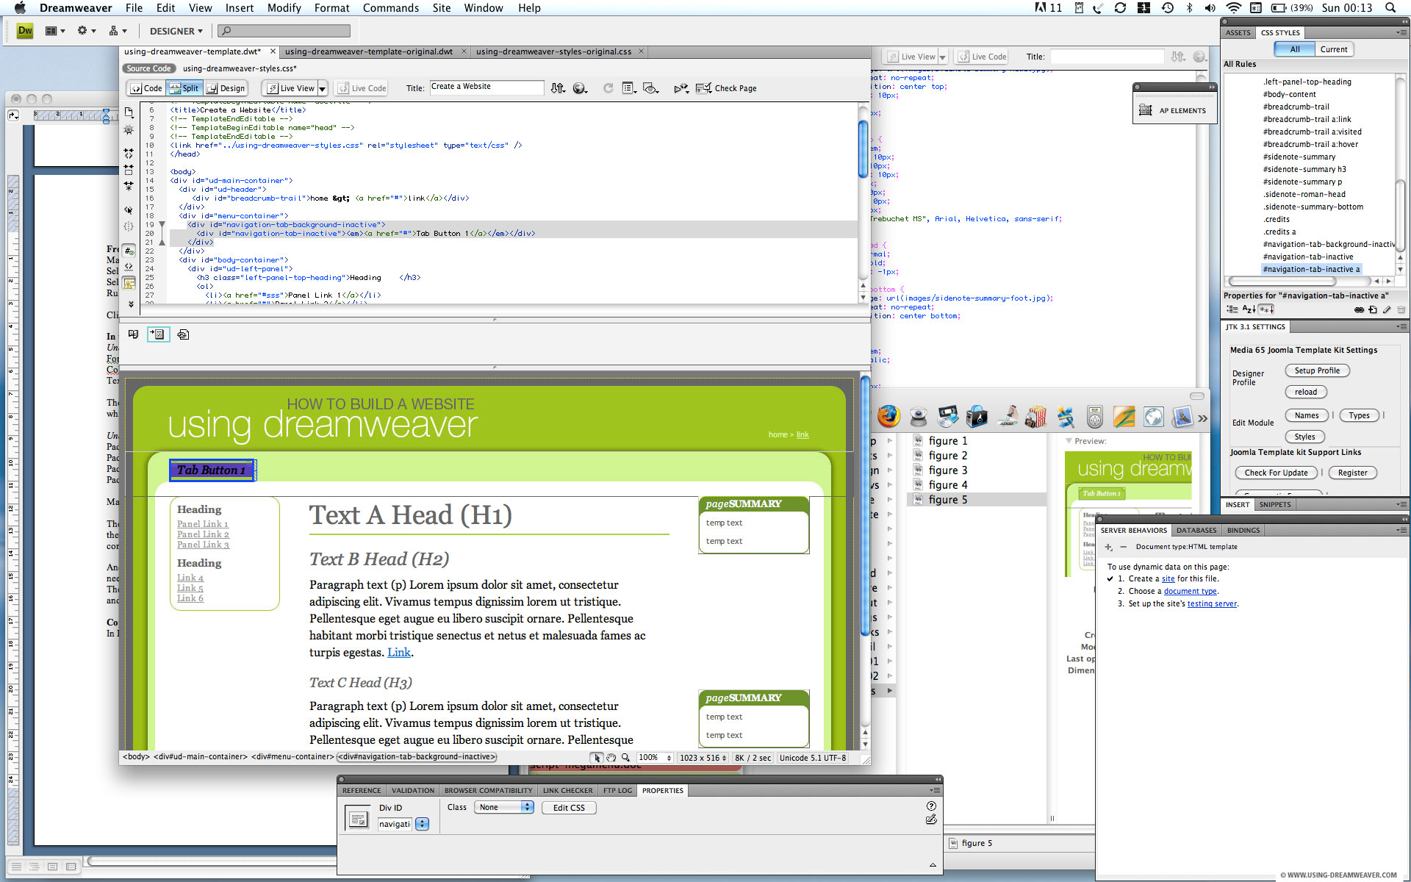1411x882 pixels.
Task: Open File Management icon in document toolbar
Action: point(559,88)
